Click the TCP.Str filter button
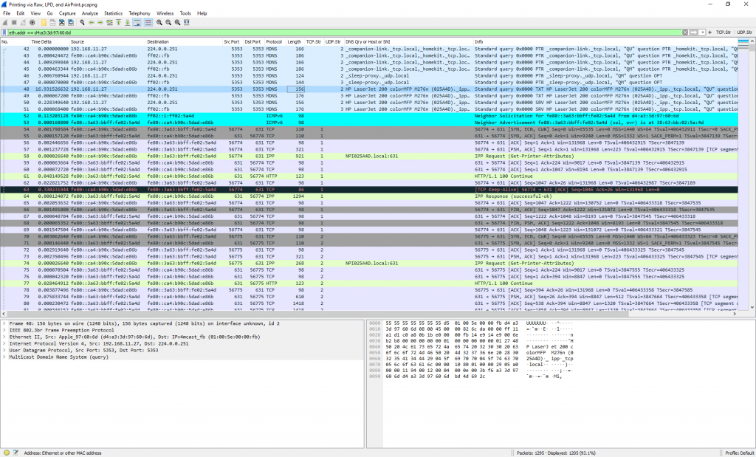This screenshot has width=756, height=457. 724,32
